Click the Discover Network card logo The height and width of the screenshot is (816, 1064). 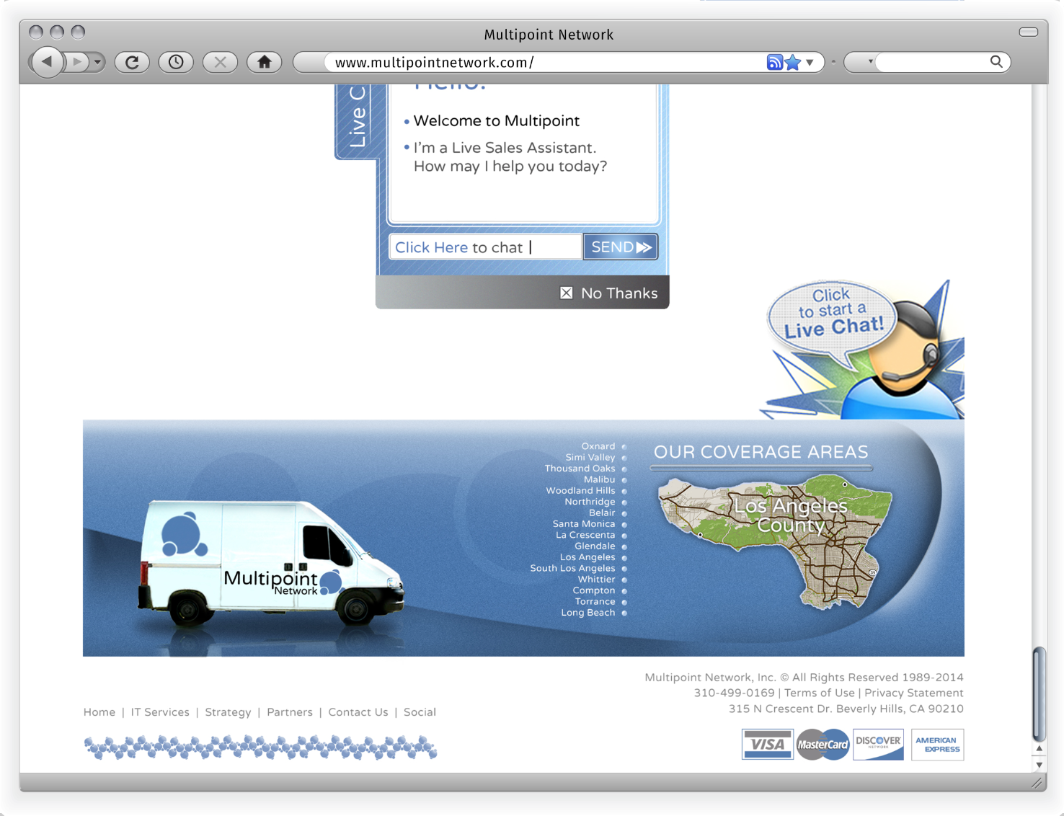point(878,745)
